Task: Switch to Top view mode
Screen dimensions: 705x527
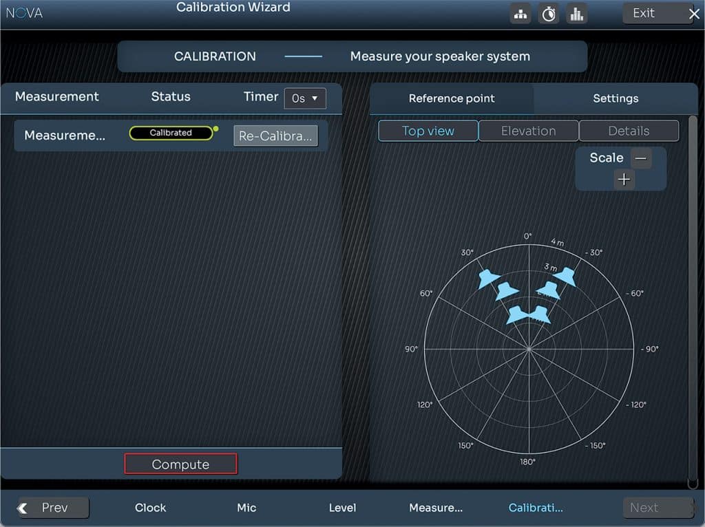Action: (x=428, y=131)
